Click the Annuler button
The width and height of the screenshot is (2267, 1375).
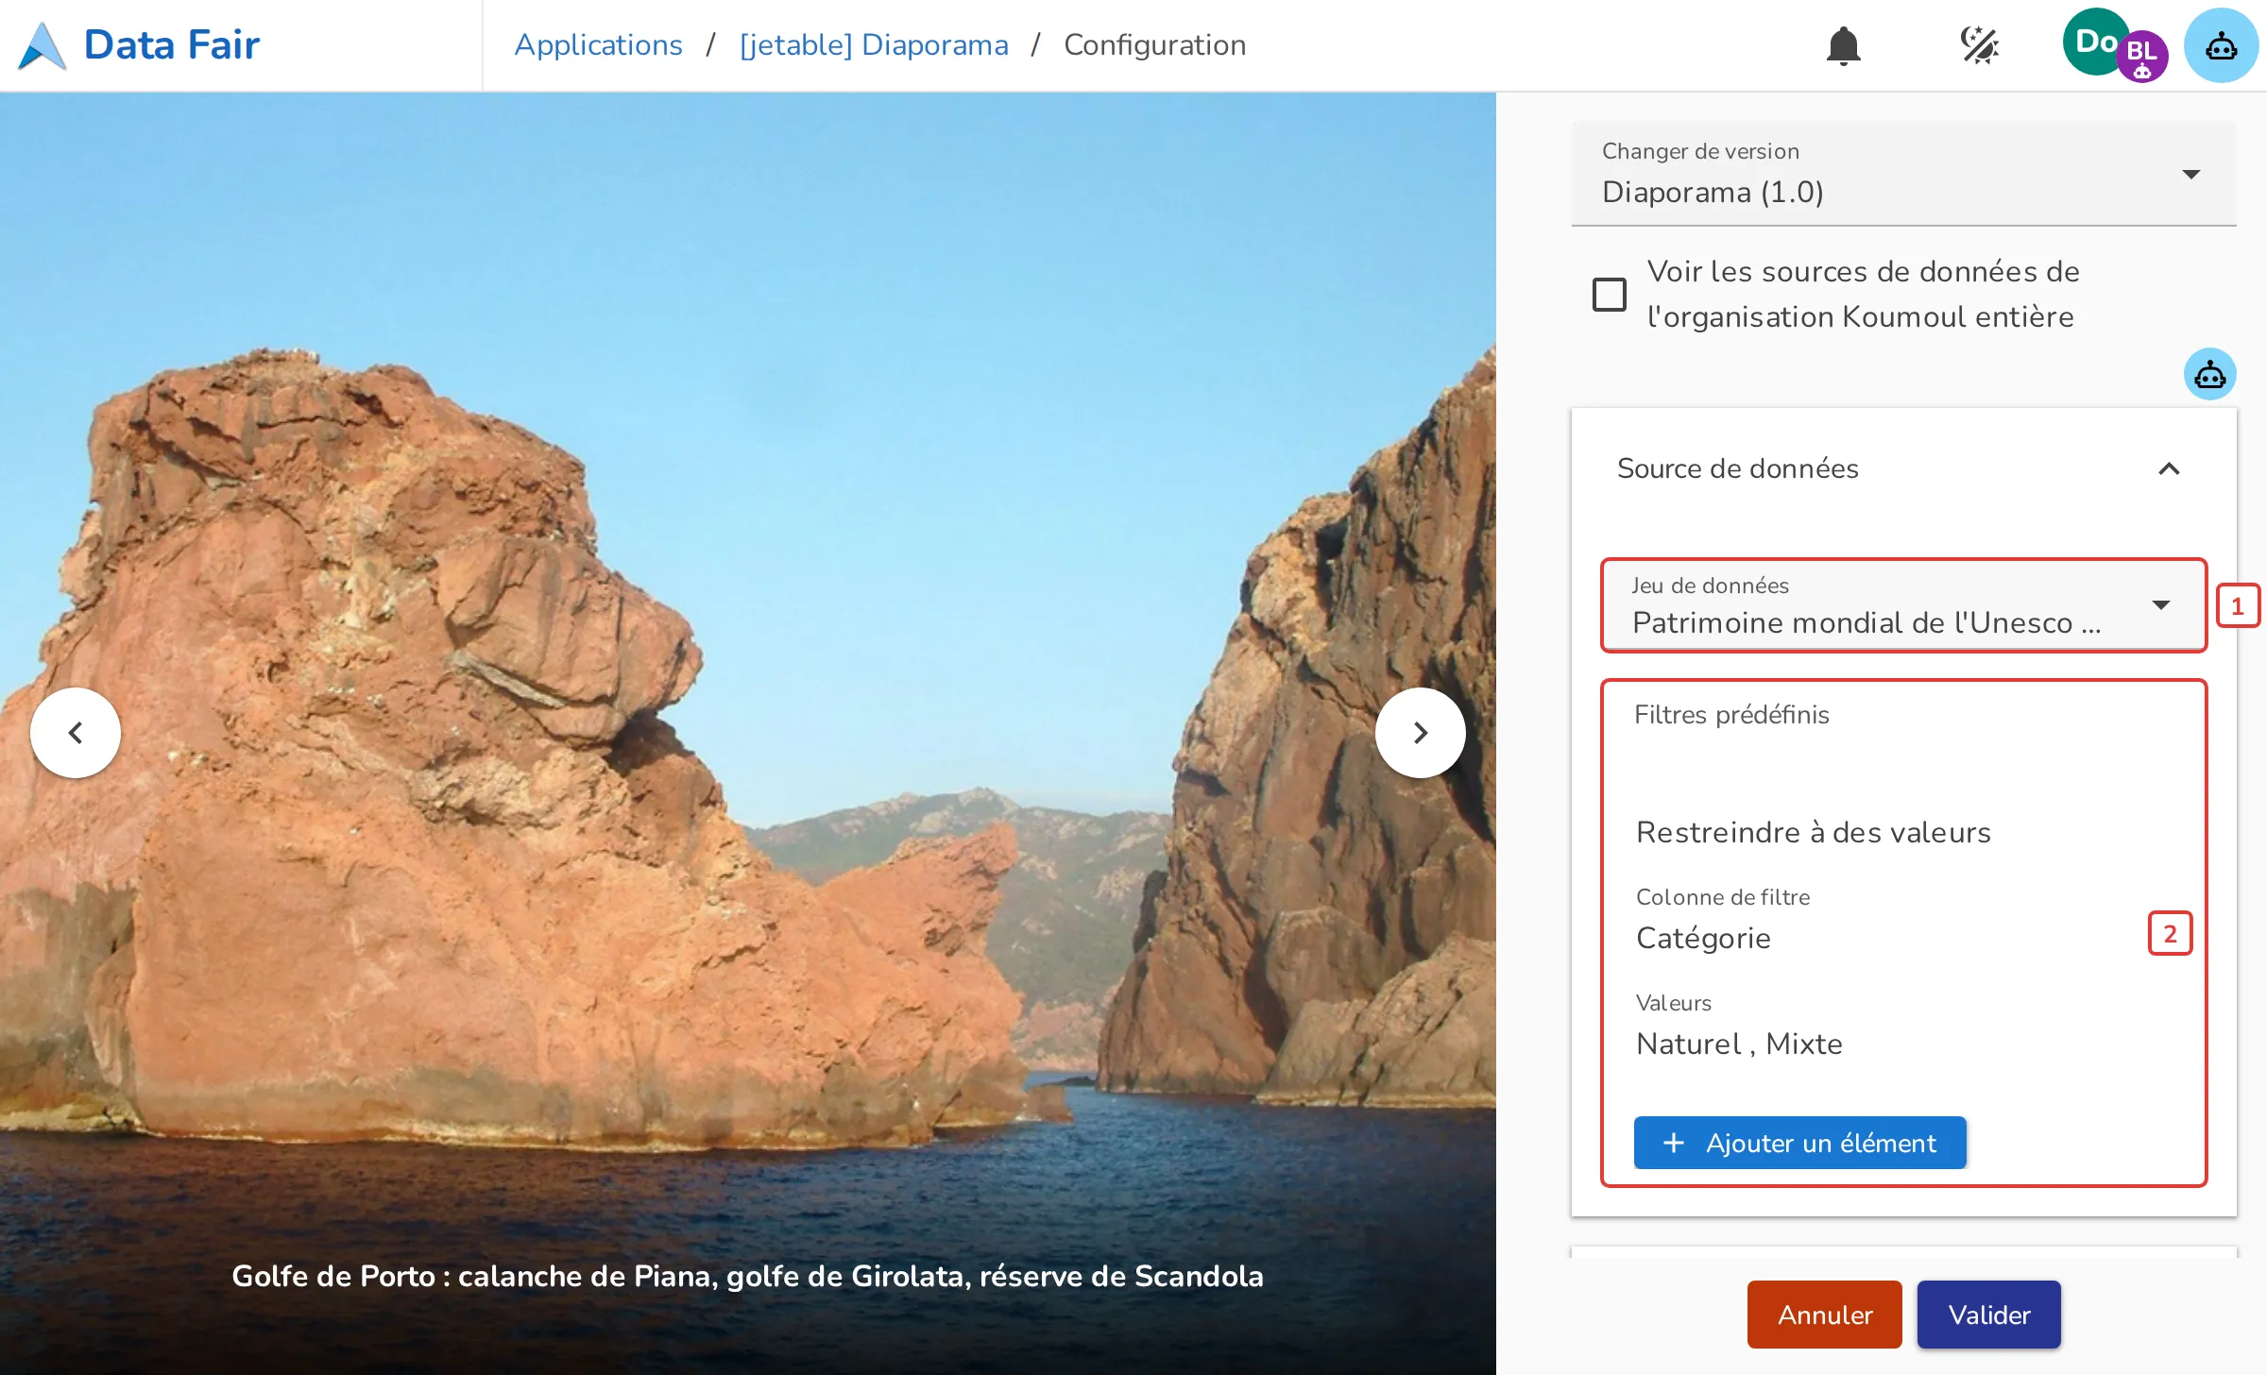coord(1824,1315)
